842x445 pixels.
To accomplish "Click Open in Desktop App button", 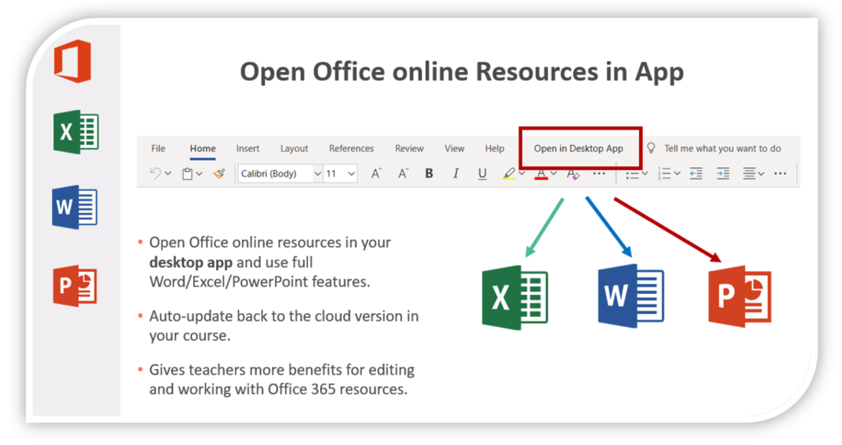I will coord(578,149).
